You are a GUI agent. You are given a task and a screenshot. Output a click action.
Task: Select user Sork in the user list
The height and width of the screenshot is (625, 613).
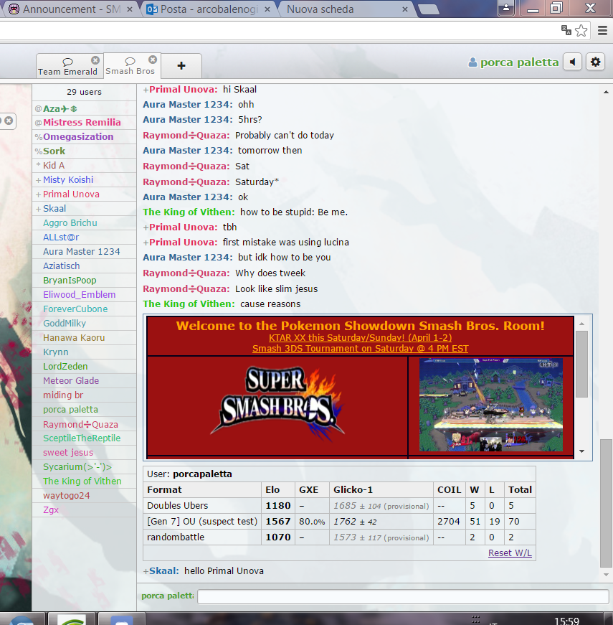84,151
